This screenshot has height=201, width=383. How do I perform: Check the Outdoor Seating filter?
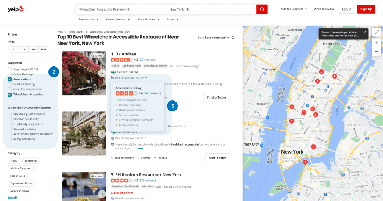10,84
